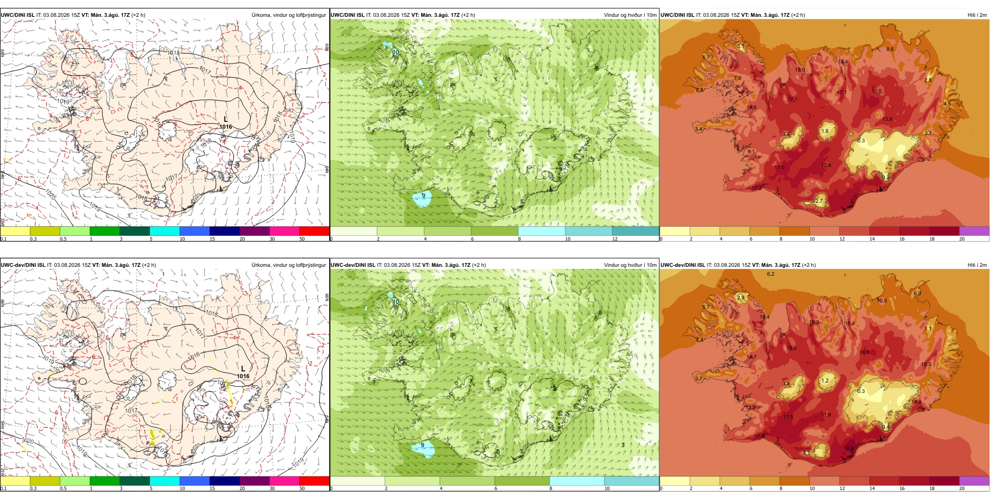This screenshot has height=499, width=999.
Task: Click the 3 wind value offshore on UWC-dev wind map
Action: coord(623,445)
